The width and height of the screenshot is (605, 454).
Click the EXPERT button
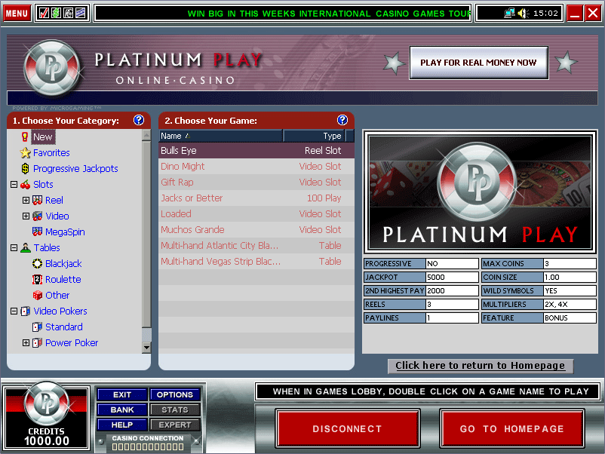click(x=175, y=425)
